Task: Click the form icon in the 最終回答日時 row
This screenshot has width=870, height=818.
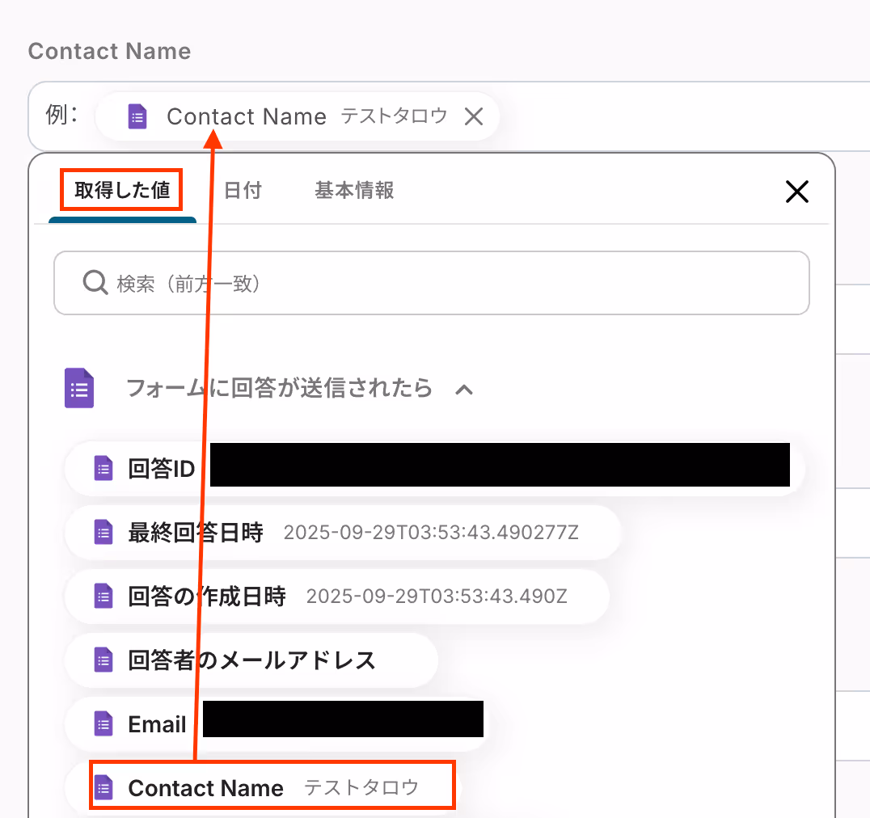Action: tap(103, 533)
